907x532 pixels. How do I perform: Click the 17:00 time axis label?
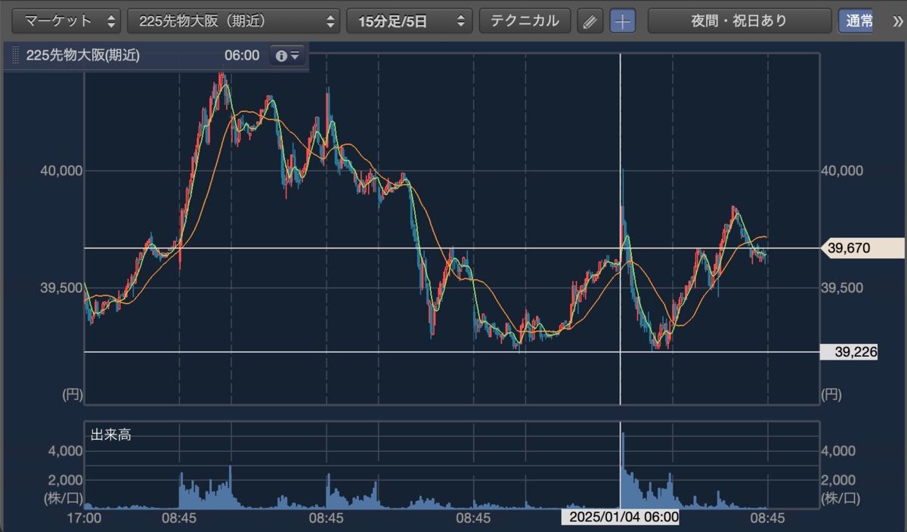[84, 519]
